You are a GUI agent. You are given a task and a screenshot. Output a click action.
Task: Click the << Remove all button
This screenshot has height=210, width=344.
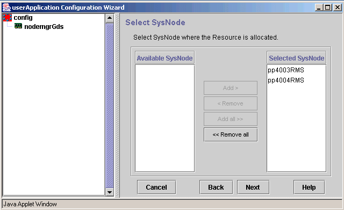(231, 134)
